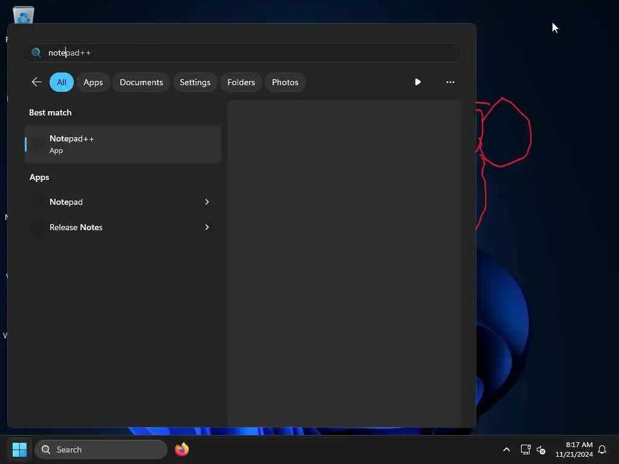This screenshot has height=464, width=619.
Task: Open the three-dot options menu
Action: tap(450, 82)
